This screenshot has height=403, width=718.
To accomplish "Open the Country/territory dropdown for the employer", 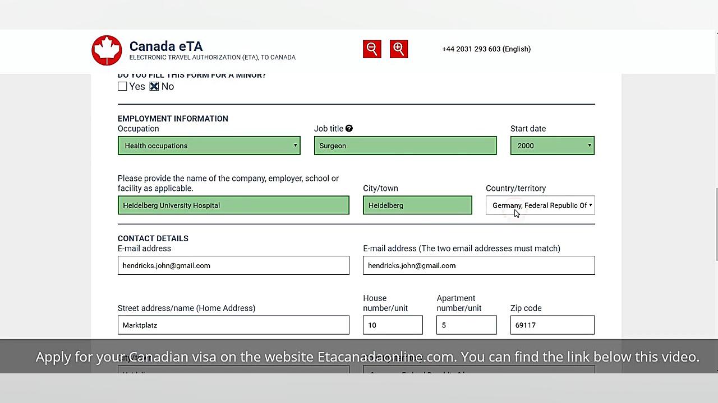I will [x=540, y=205].
